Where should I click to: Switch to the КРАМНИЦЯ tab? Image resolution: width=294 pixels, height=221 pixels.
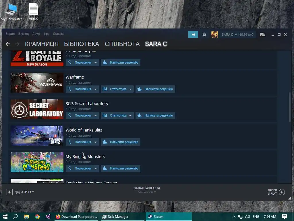click(42, 44)
